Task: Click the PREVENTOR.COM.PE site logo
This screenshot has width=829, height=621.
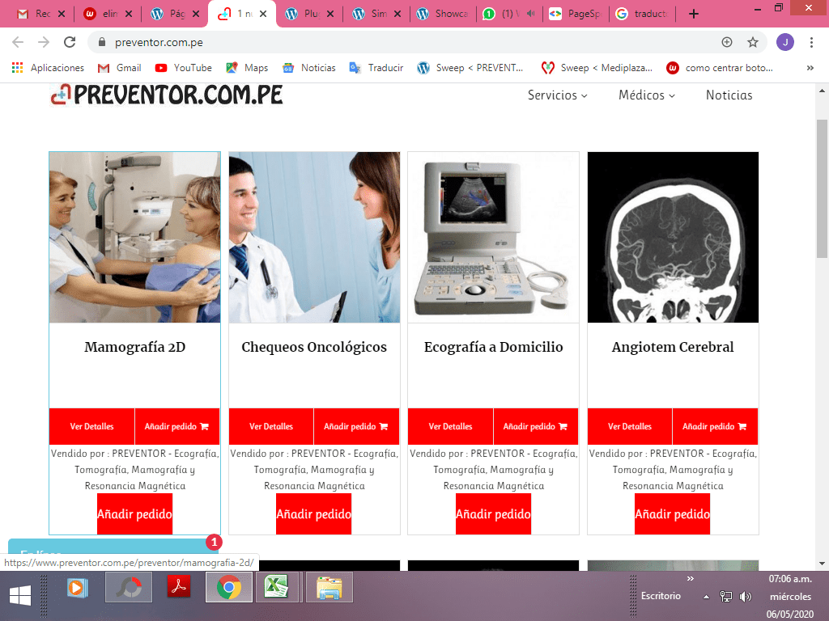Action: [x=167, y=95]
